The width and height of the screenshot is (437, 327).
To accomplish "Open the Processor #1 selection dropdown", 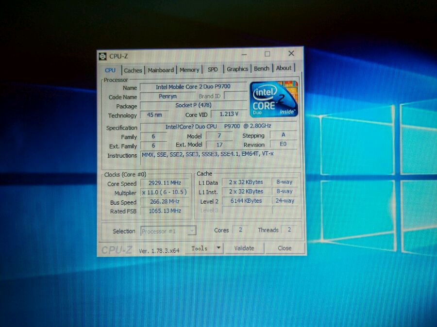I will pos(168,231).
